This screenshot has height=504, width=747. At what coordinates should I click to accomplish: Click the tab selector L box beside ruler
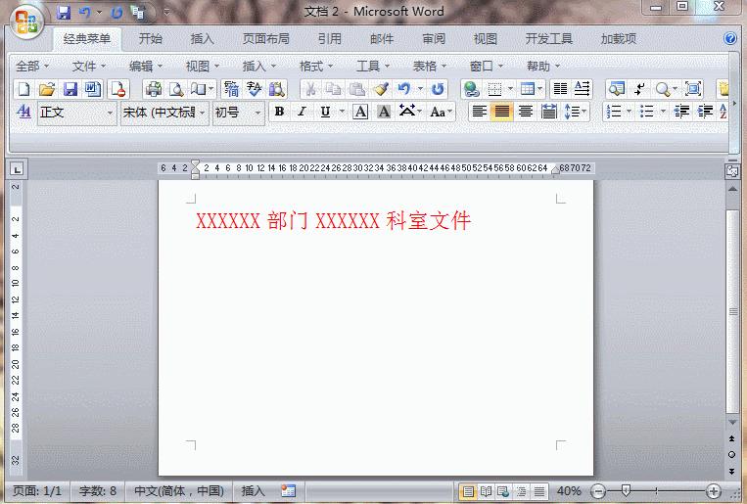17,169
